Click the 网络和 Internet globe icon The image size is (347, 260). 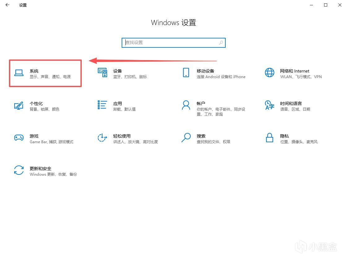tap(270, 73)
